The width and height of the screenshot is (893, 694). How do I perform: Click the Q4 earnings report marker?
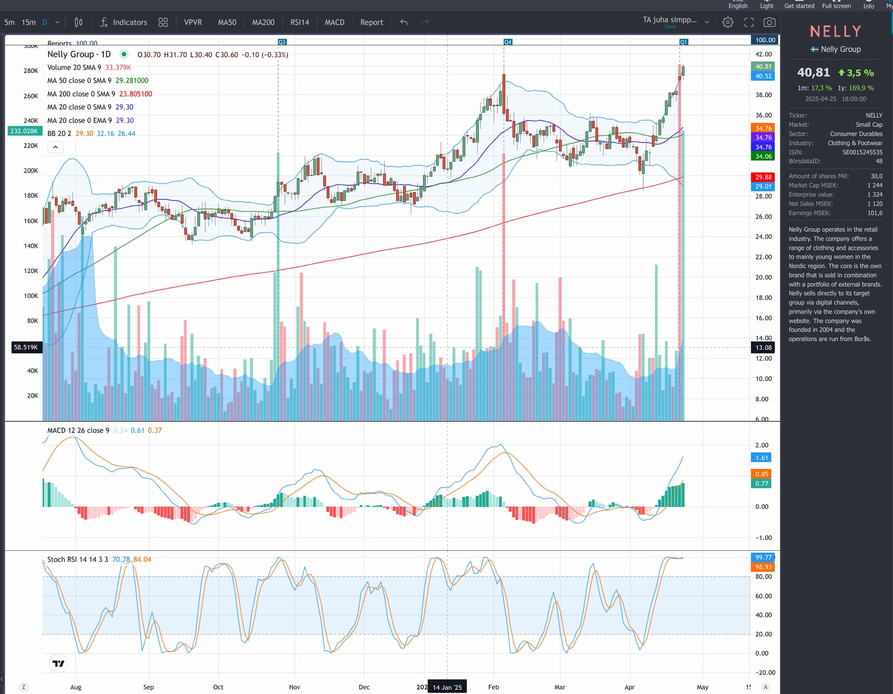pos(507,42)
